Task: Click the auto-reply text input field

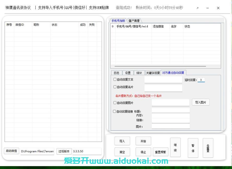Action: [x=163, y=80]
